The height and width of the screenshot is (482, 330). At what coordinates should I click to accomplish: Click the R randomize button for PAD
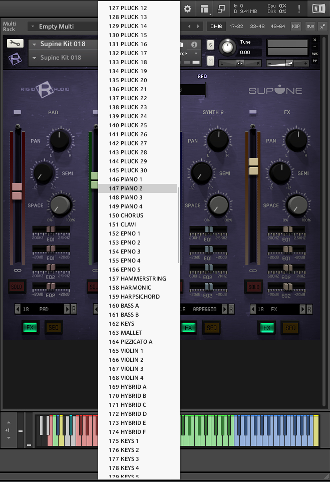click(74, 309)
